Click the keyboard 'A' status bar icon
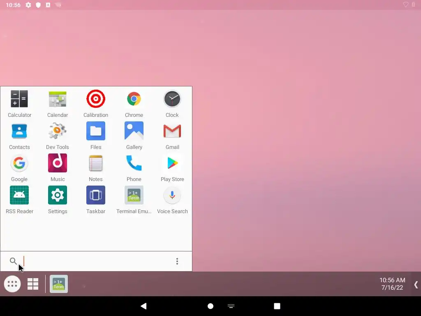Viewport: 421px width, 316px height. (x=48, y=5)
